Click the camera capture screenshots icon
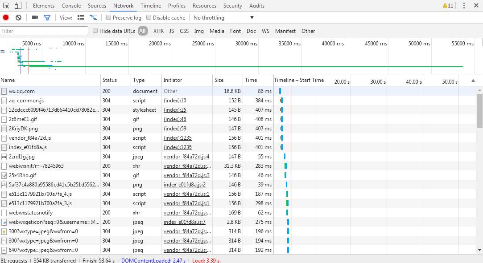 [35, 18]
